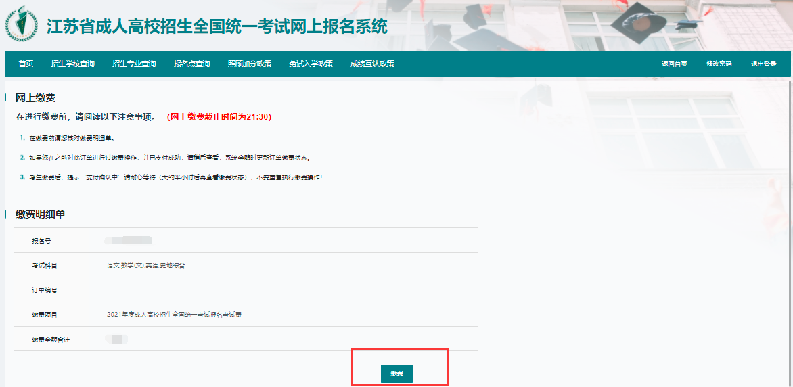Viewport: 793px width, 387px height.
Task: Click the 网上缴费 section heading
Action: 35,98
